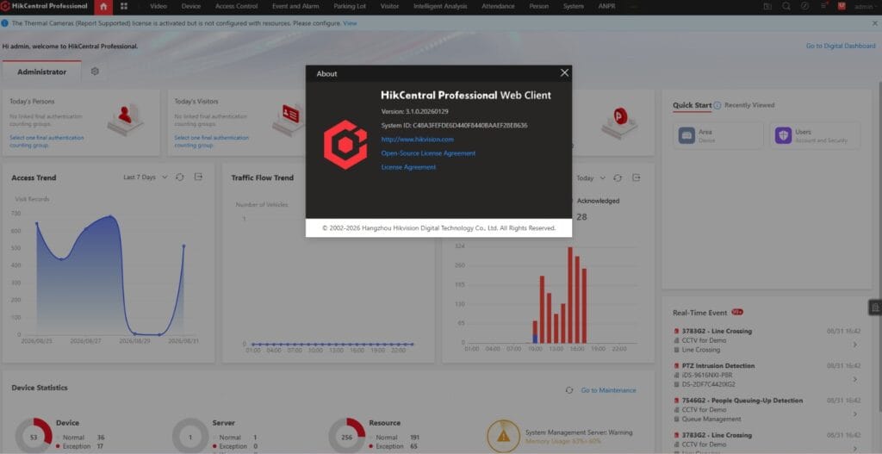Open the Open-Source License Agreement link

tap(428, 153)
